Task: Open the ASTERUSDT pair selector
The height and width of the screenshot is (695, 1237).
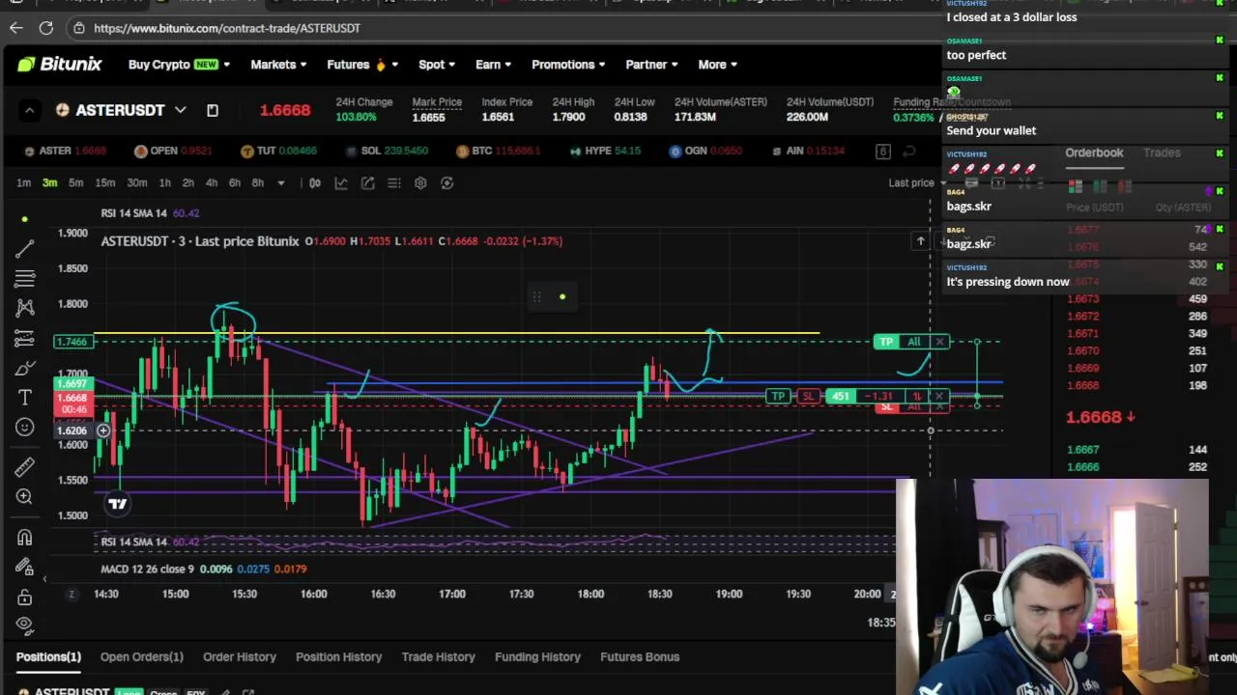Action: tap(121, 110)
